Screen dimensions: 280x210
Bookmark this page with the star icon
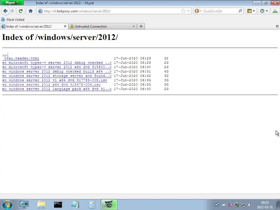click(183, 11)
